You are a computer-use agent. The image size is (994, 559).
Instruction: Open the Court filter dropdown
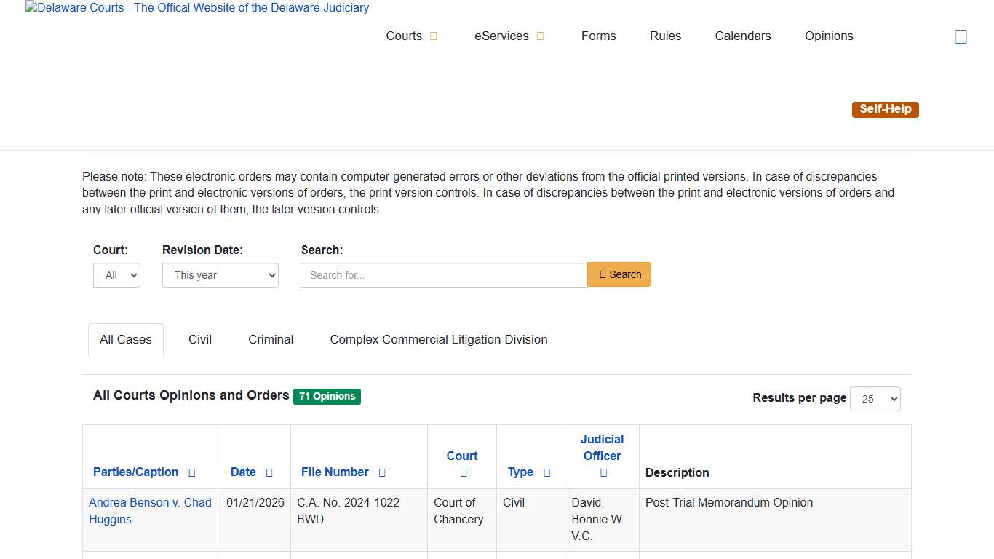(116, 275)
